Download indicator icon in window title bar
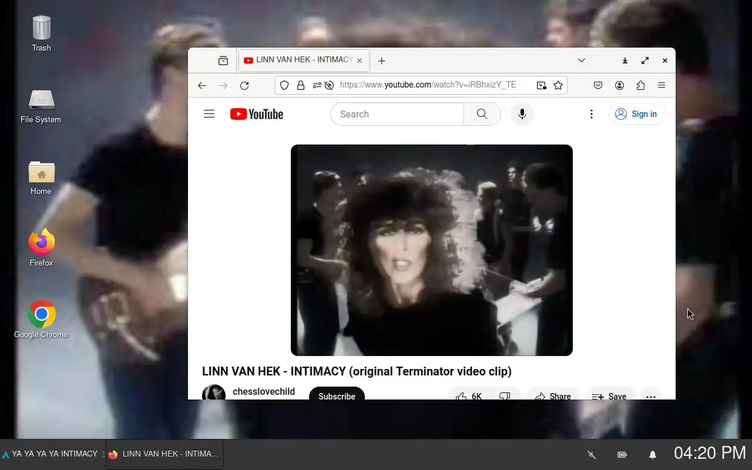Screen dimensions: 752x470 pyautogui.click(x=625, y=61)
